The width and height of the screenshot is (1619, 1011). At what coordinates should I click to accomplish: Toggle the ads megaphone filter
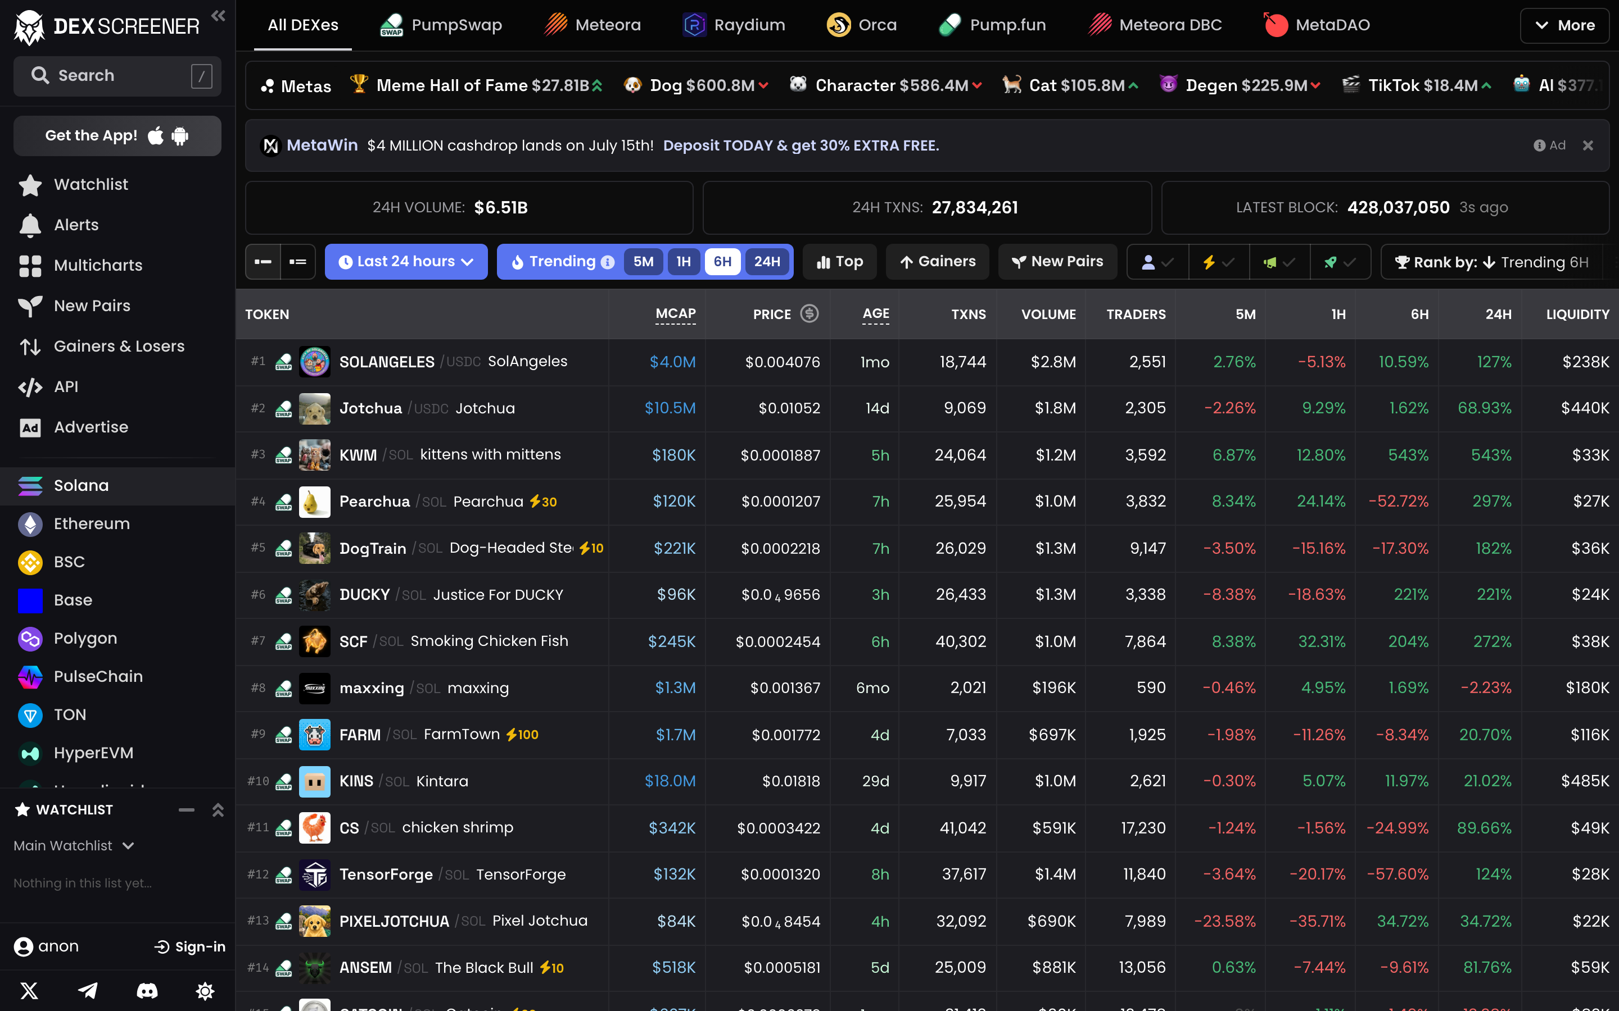pos(1279,262)
